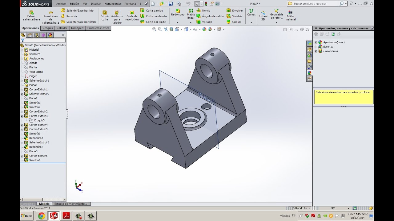Switch to the Calcular tab
This screenshot has height=221, width=394.
pos(62,28)
